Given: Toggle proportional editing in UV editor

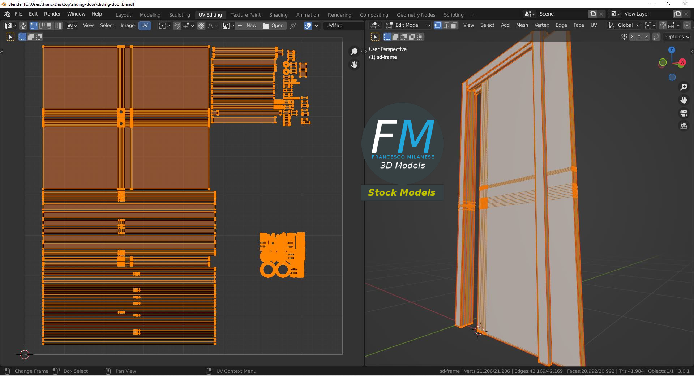Looking at the screenshot, I should pyautogui.click(x=201, y=26).
